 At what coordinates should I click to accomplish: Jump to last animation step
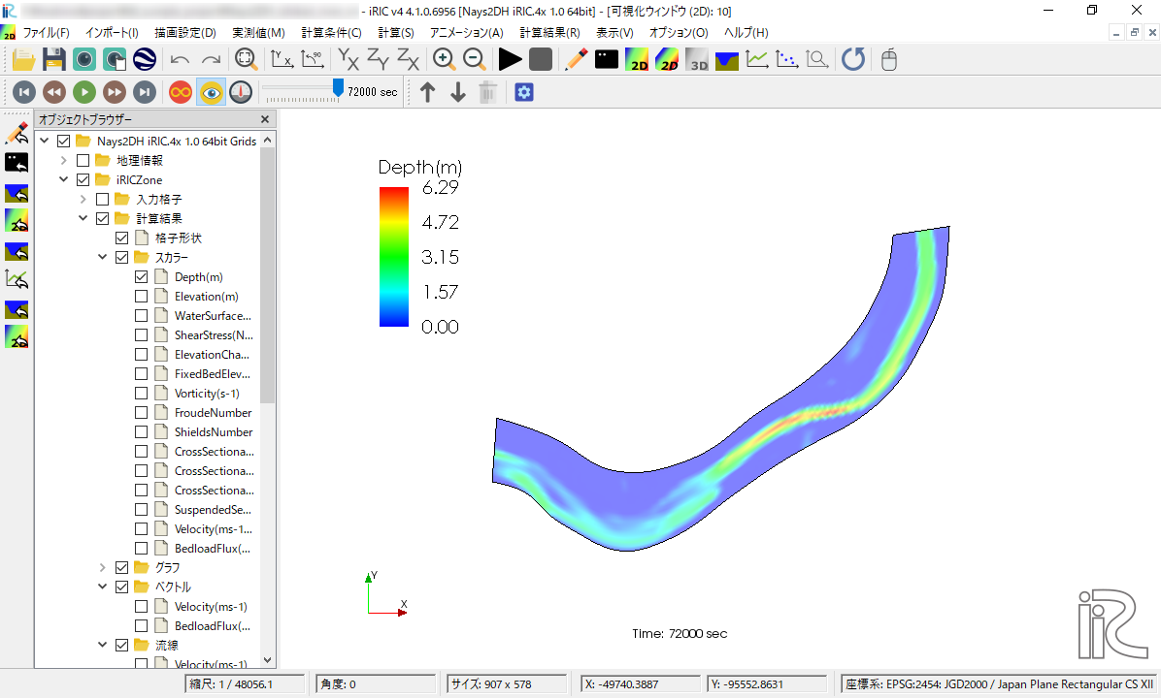coord(145,92)
